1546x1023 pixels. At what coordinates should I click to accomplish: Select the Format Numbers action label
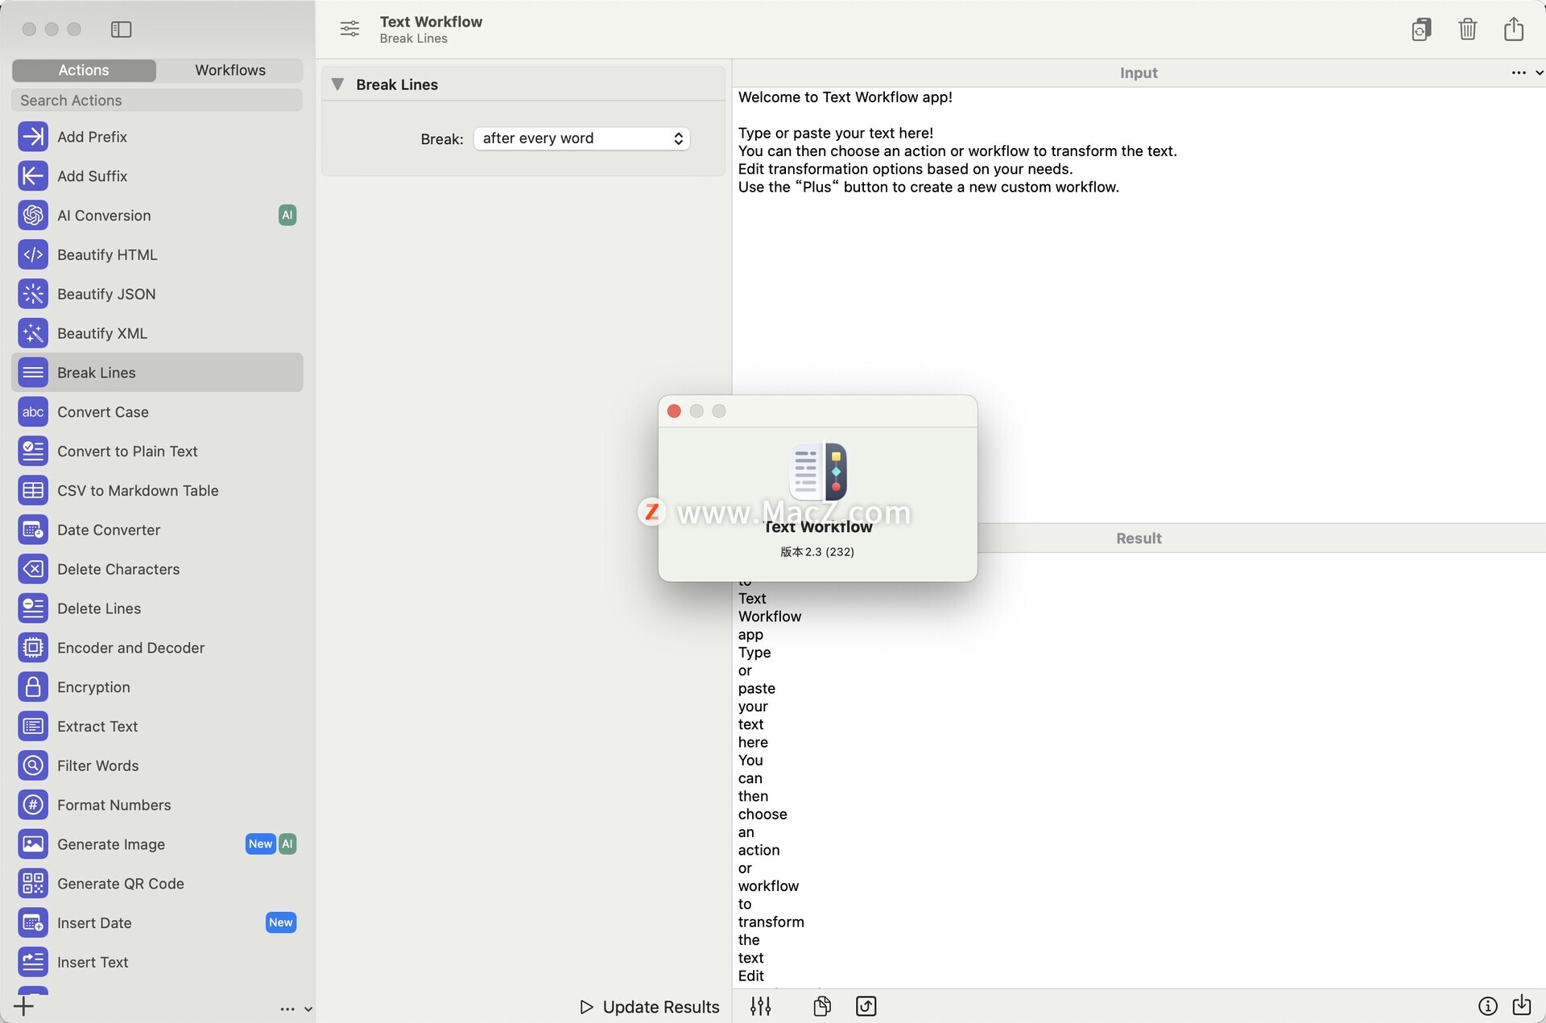coord(114,806)
